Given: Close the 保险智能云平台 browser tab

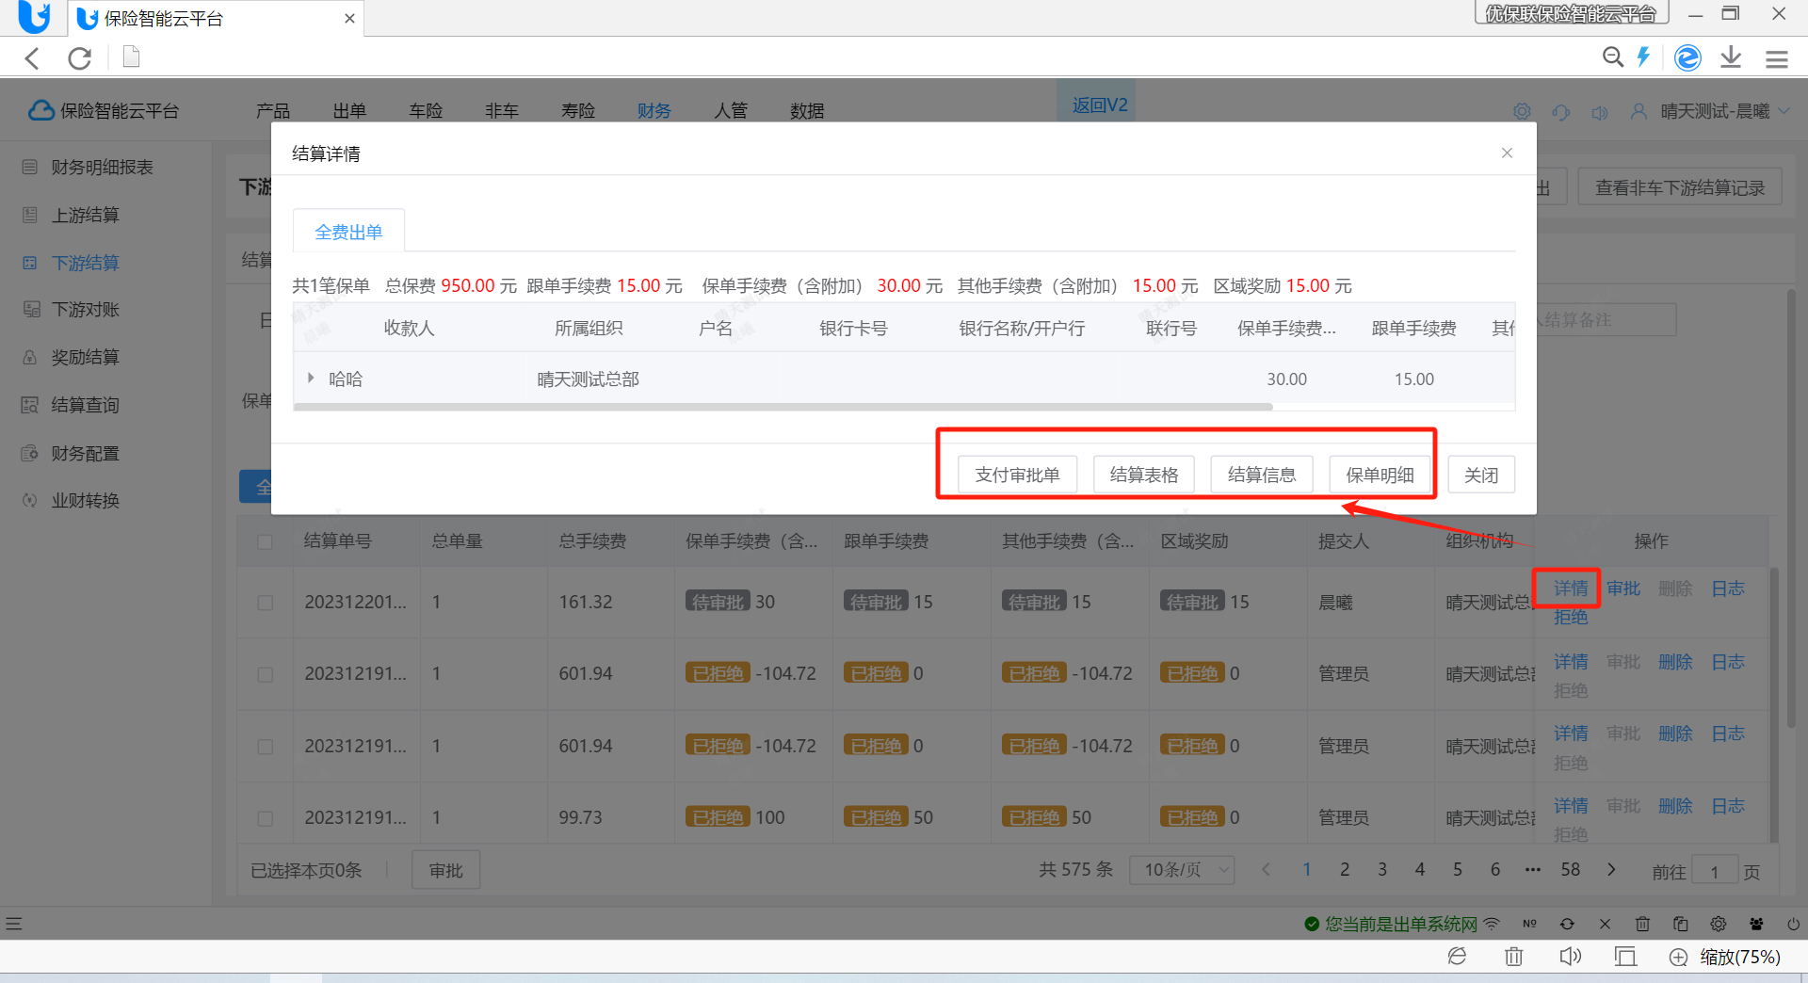Looking at the screenshot, I should [349, 19].
